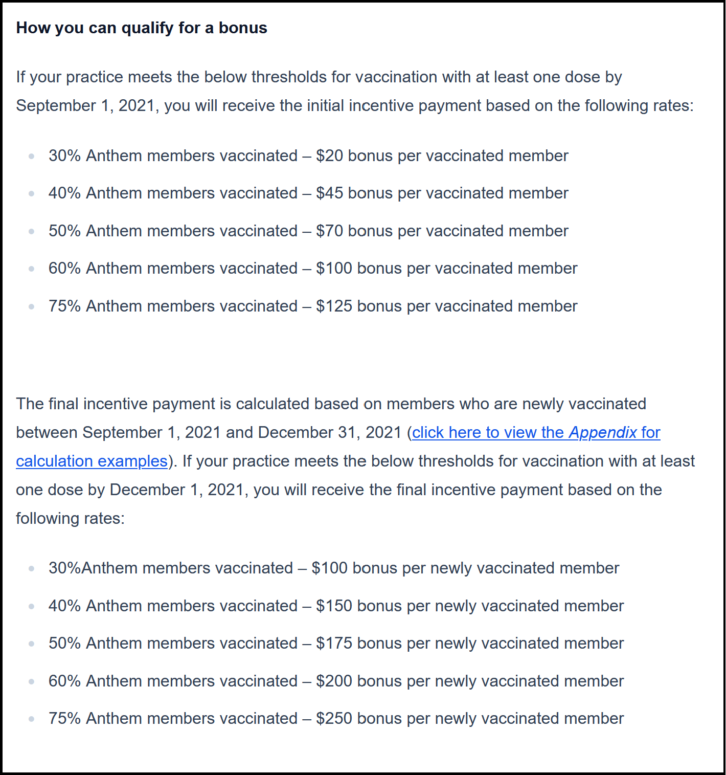Click the line starting "one dose by December 1, 2021"
This screenshot has height=775, width=726.
coord(338,490)
